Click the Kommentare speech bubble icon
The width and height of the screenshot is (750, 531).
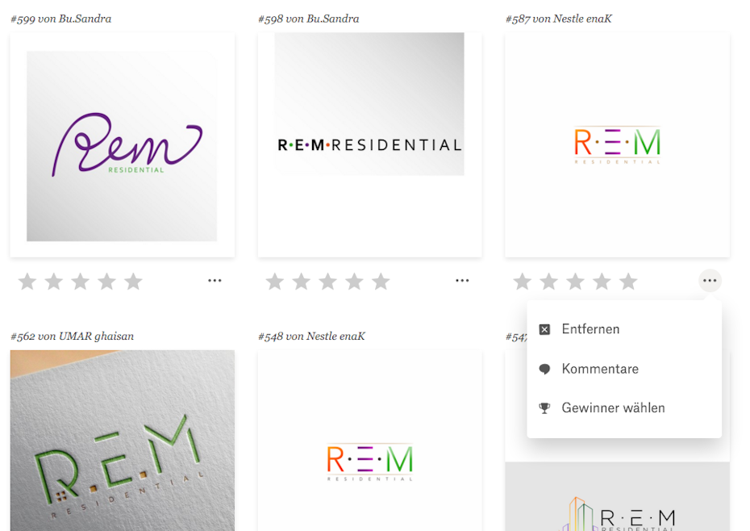tap(544, 369)
